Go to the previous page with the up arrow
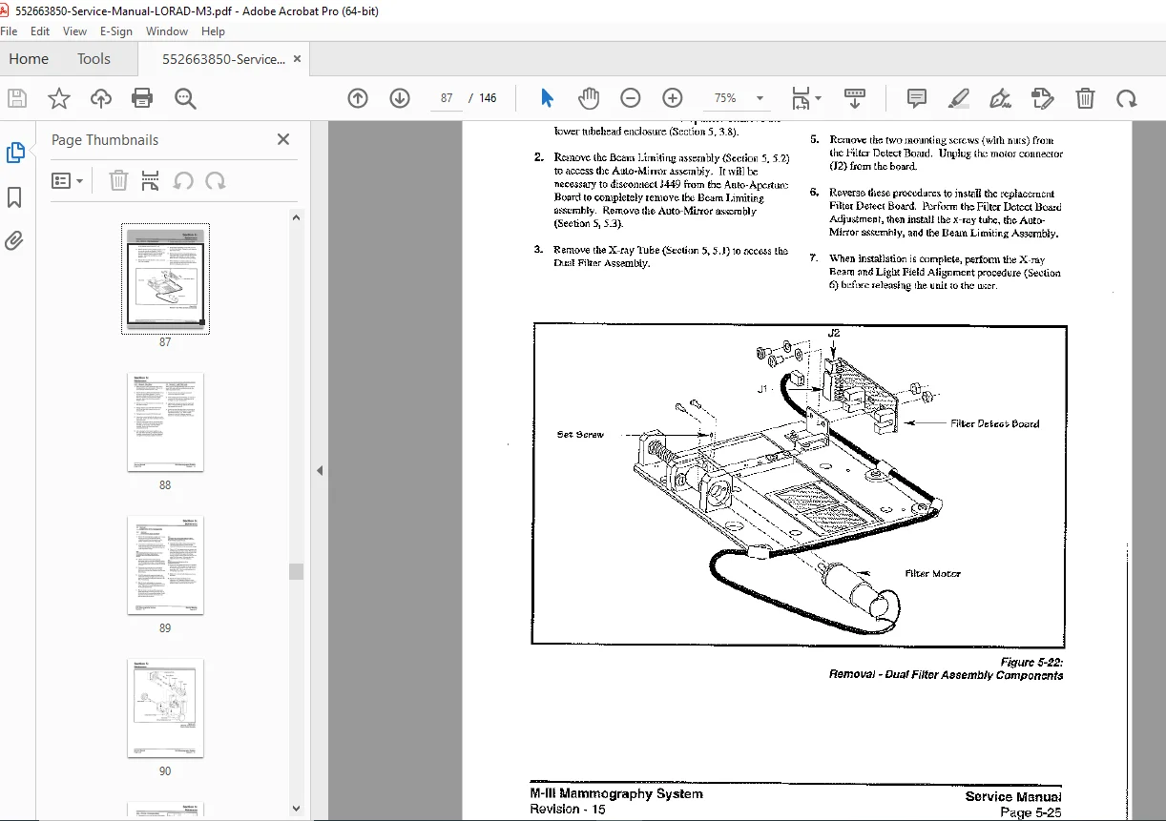 pos(358,98)
